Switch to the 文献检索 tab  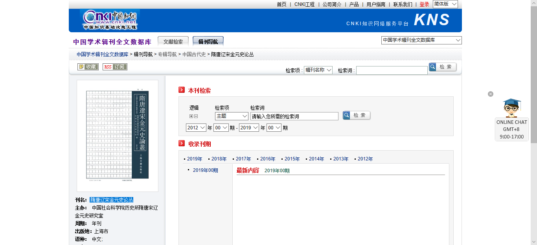(x=173, y=41)
